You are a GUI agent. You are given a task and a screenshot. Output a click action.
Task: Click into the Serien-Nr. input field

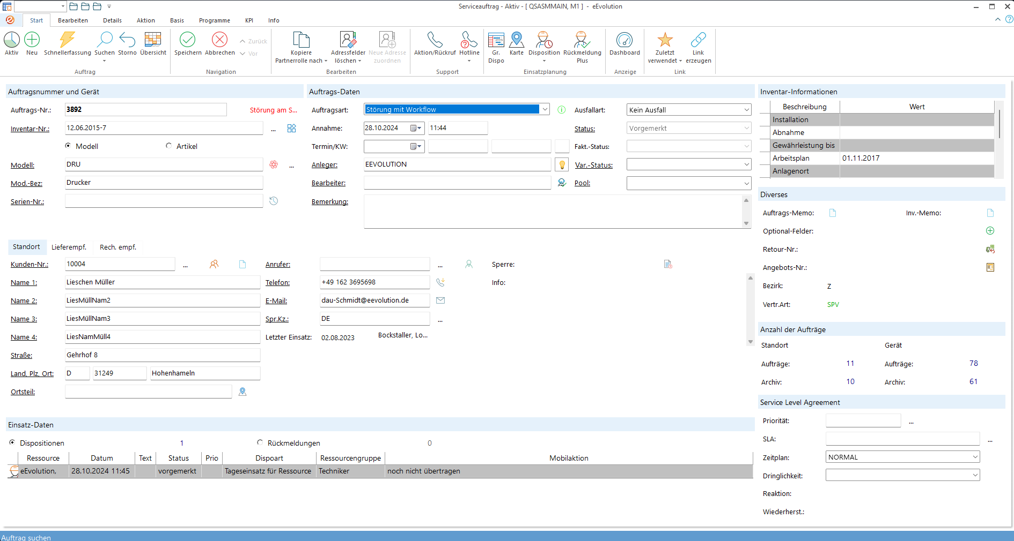(164, 201)
